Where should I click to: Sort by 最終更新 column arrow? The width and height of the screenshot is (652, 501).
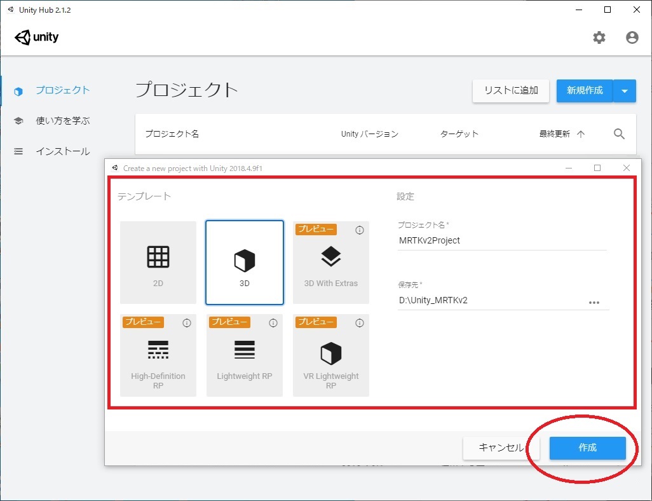[x=581, y=134]
